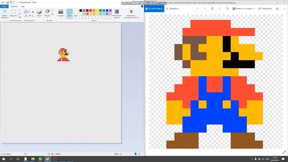Click Zoom in magnifier in Photos toolbar
The width and height of the screenshot is (288, 162).
click(x=198, y=9)
